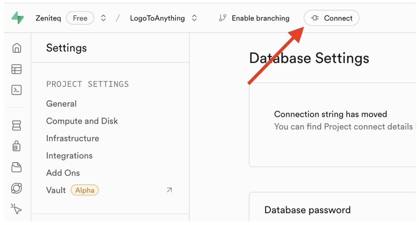
Task: Select Integrations settings
Action: [x=69, y=156]
